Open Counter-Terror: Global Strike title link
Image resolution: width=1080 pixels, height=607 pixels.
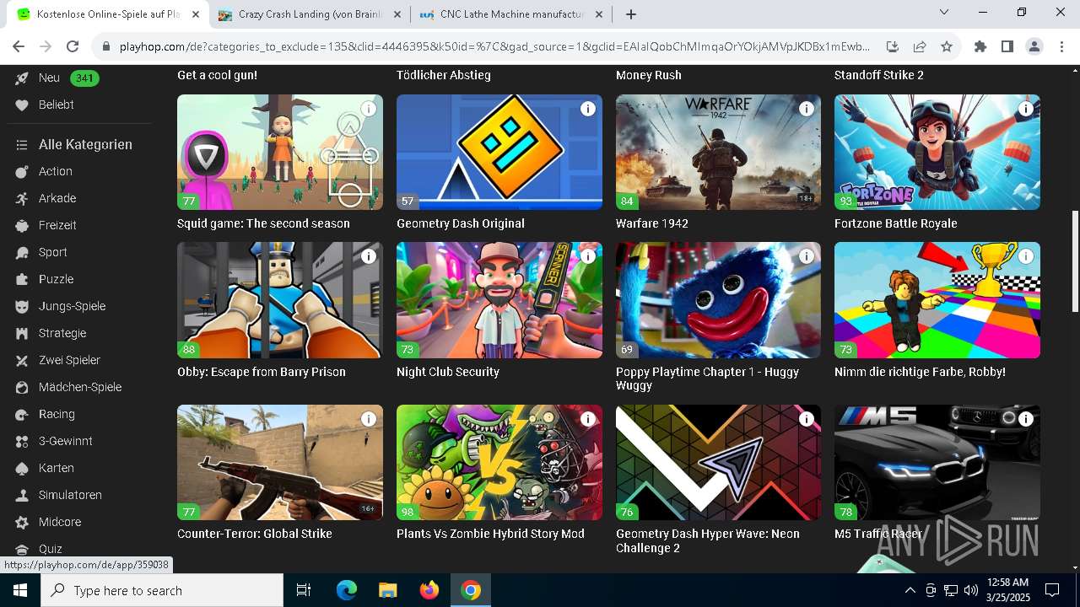(x=255, y=534)
